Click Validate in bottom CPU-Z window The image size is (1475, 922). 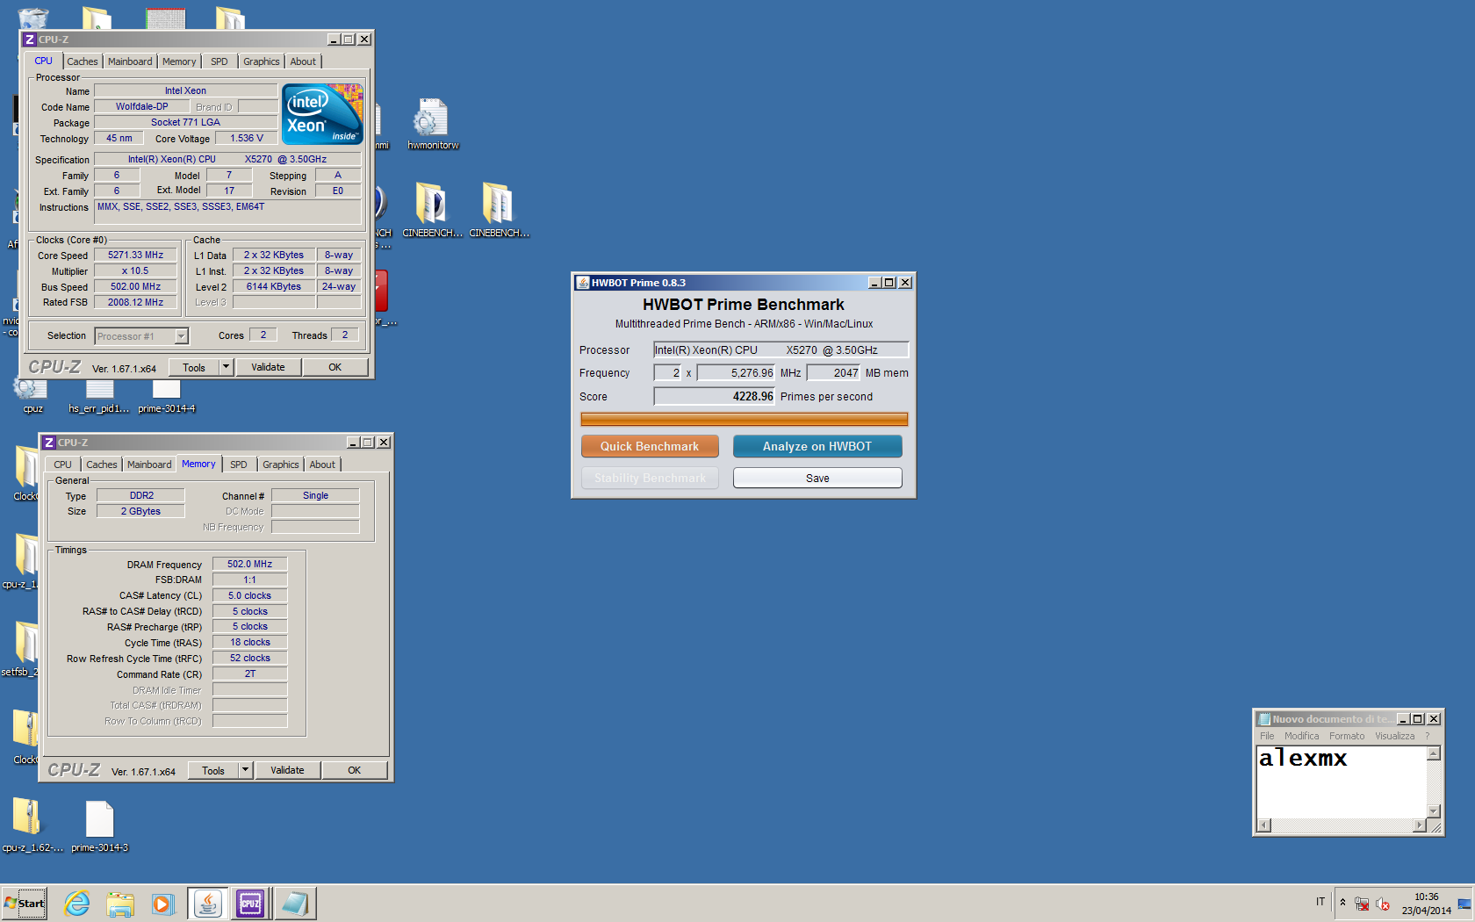287,770
